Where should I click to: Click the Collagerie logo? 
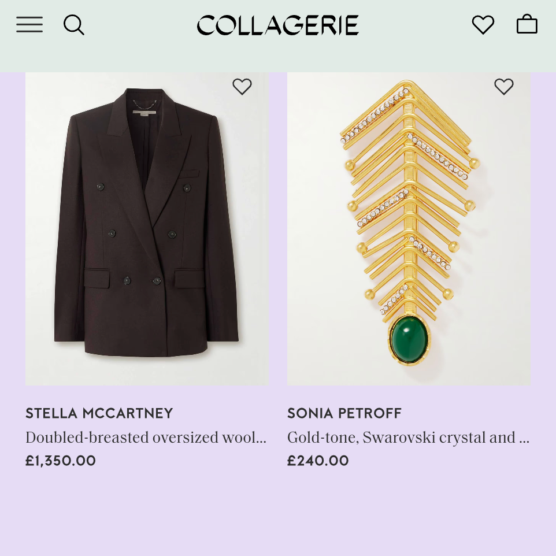277,25
